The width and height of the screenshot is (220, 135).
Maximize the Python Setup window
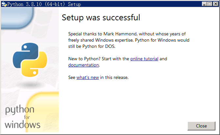pyautogui.click(x=209, y=4)
